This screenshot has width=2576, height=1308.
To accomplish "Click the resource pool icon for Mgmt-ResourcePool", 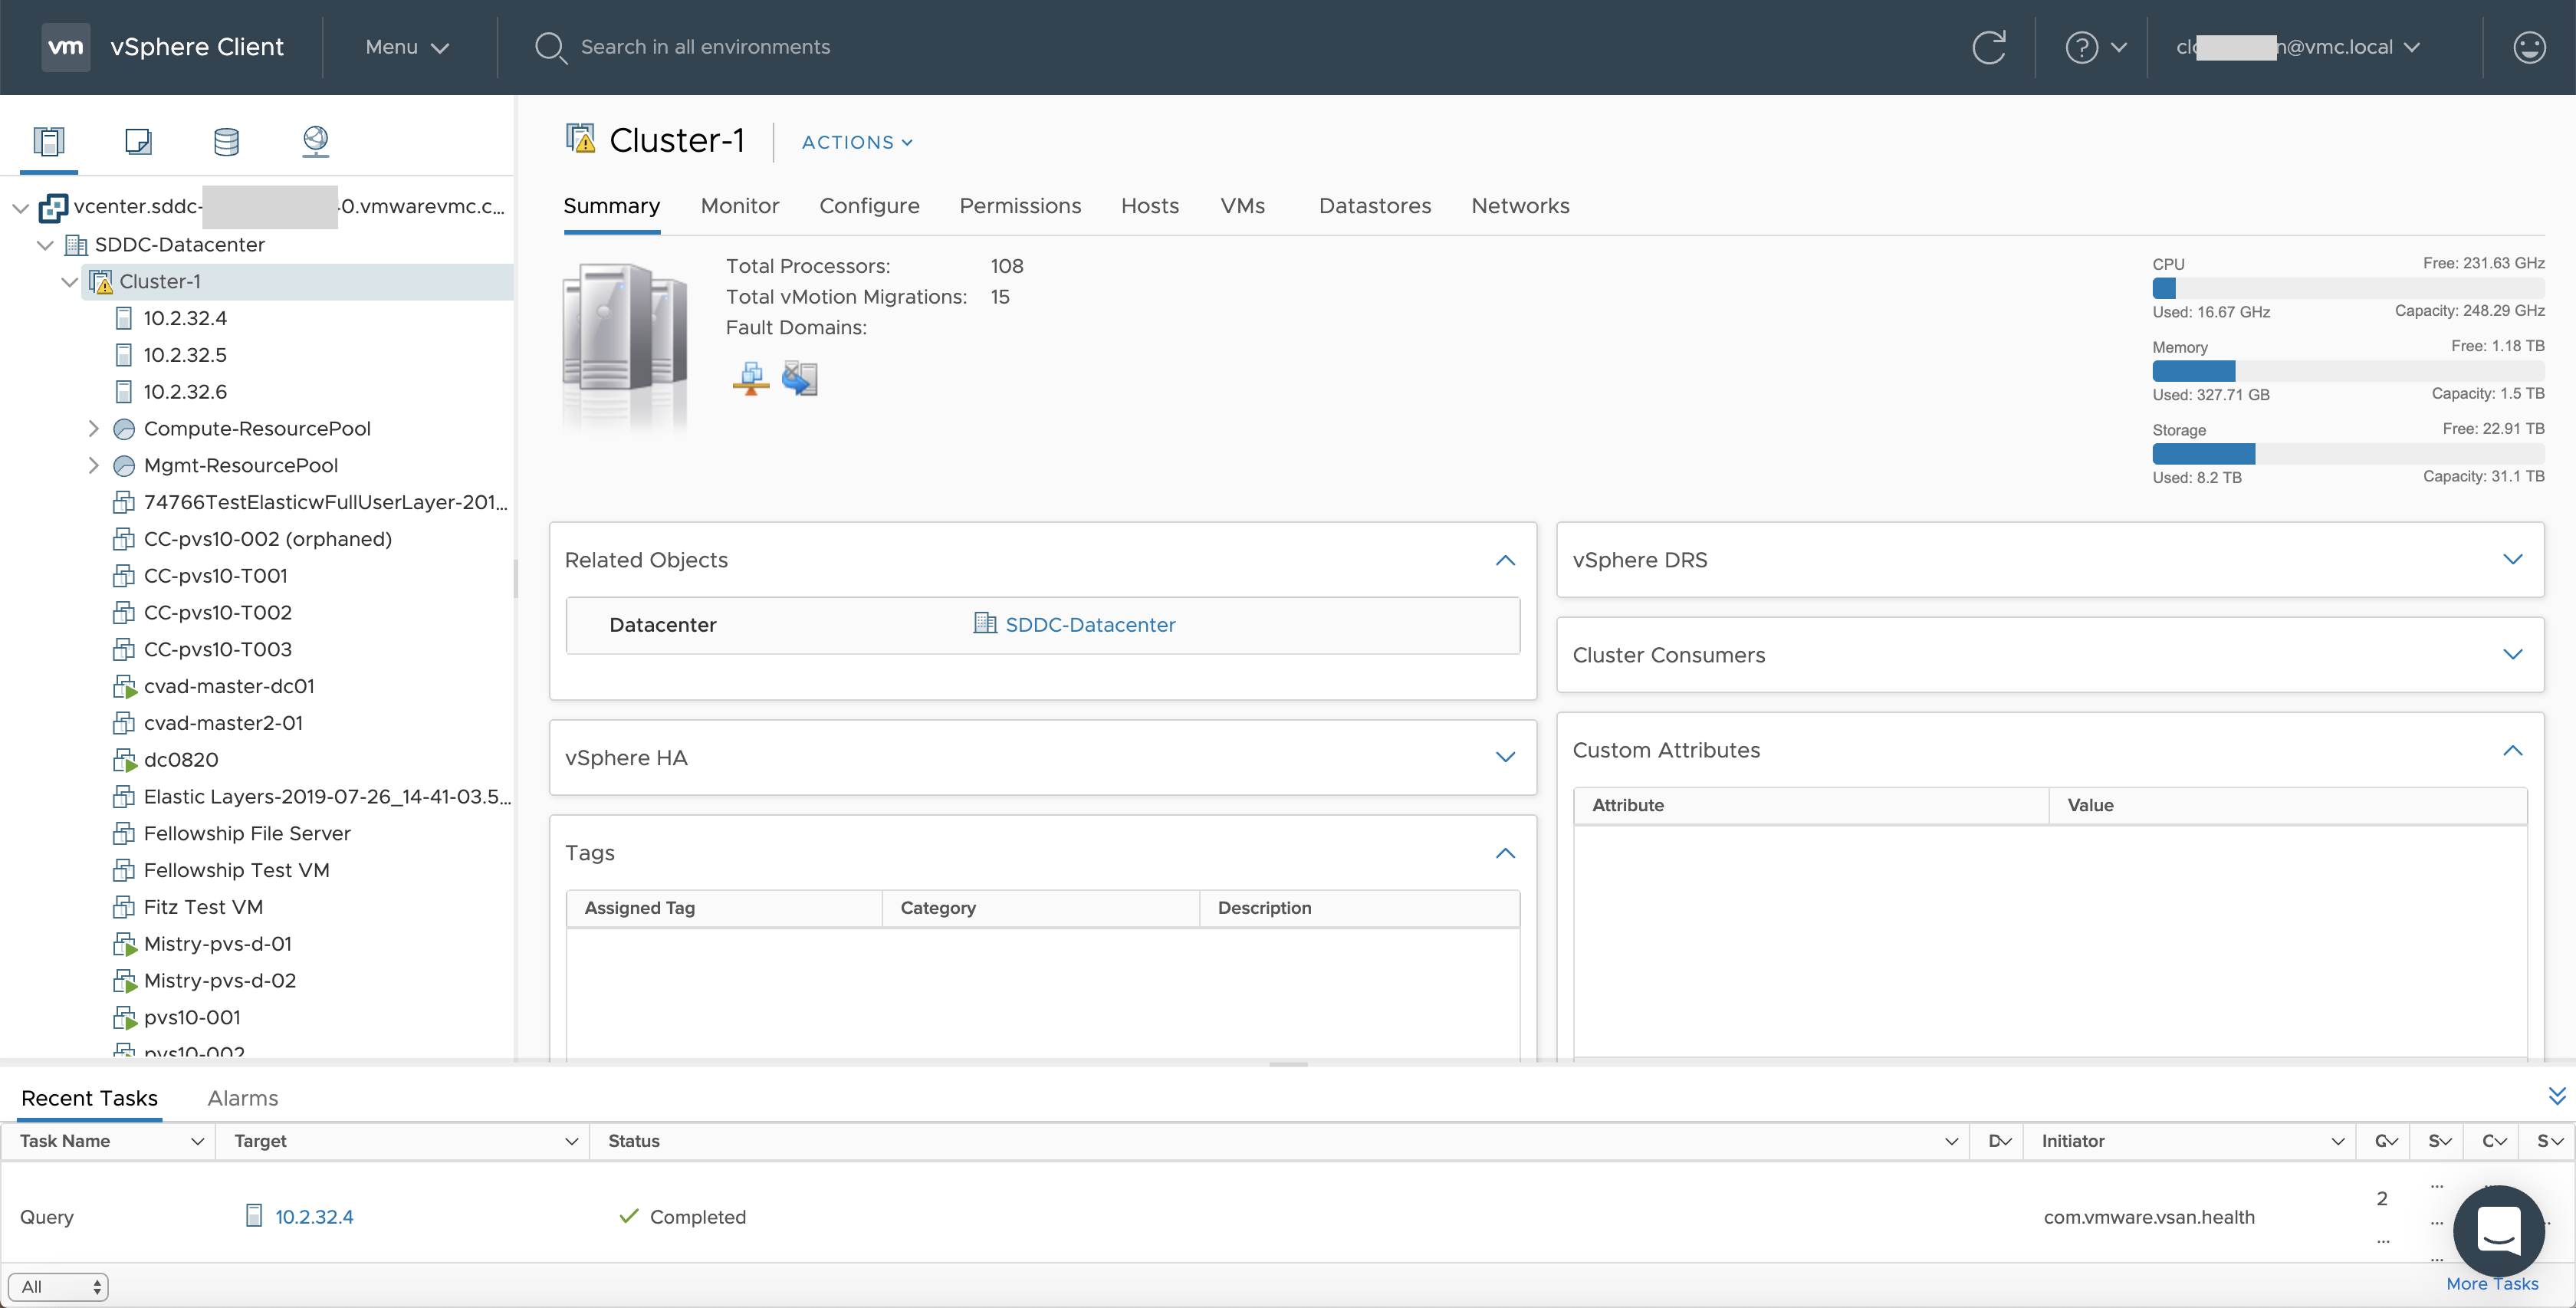I will coord(123,464).
